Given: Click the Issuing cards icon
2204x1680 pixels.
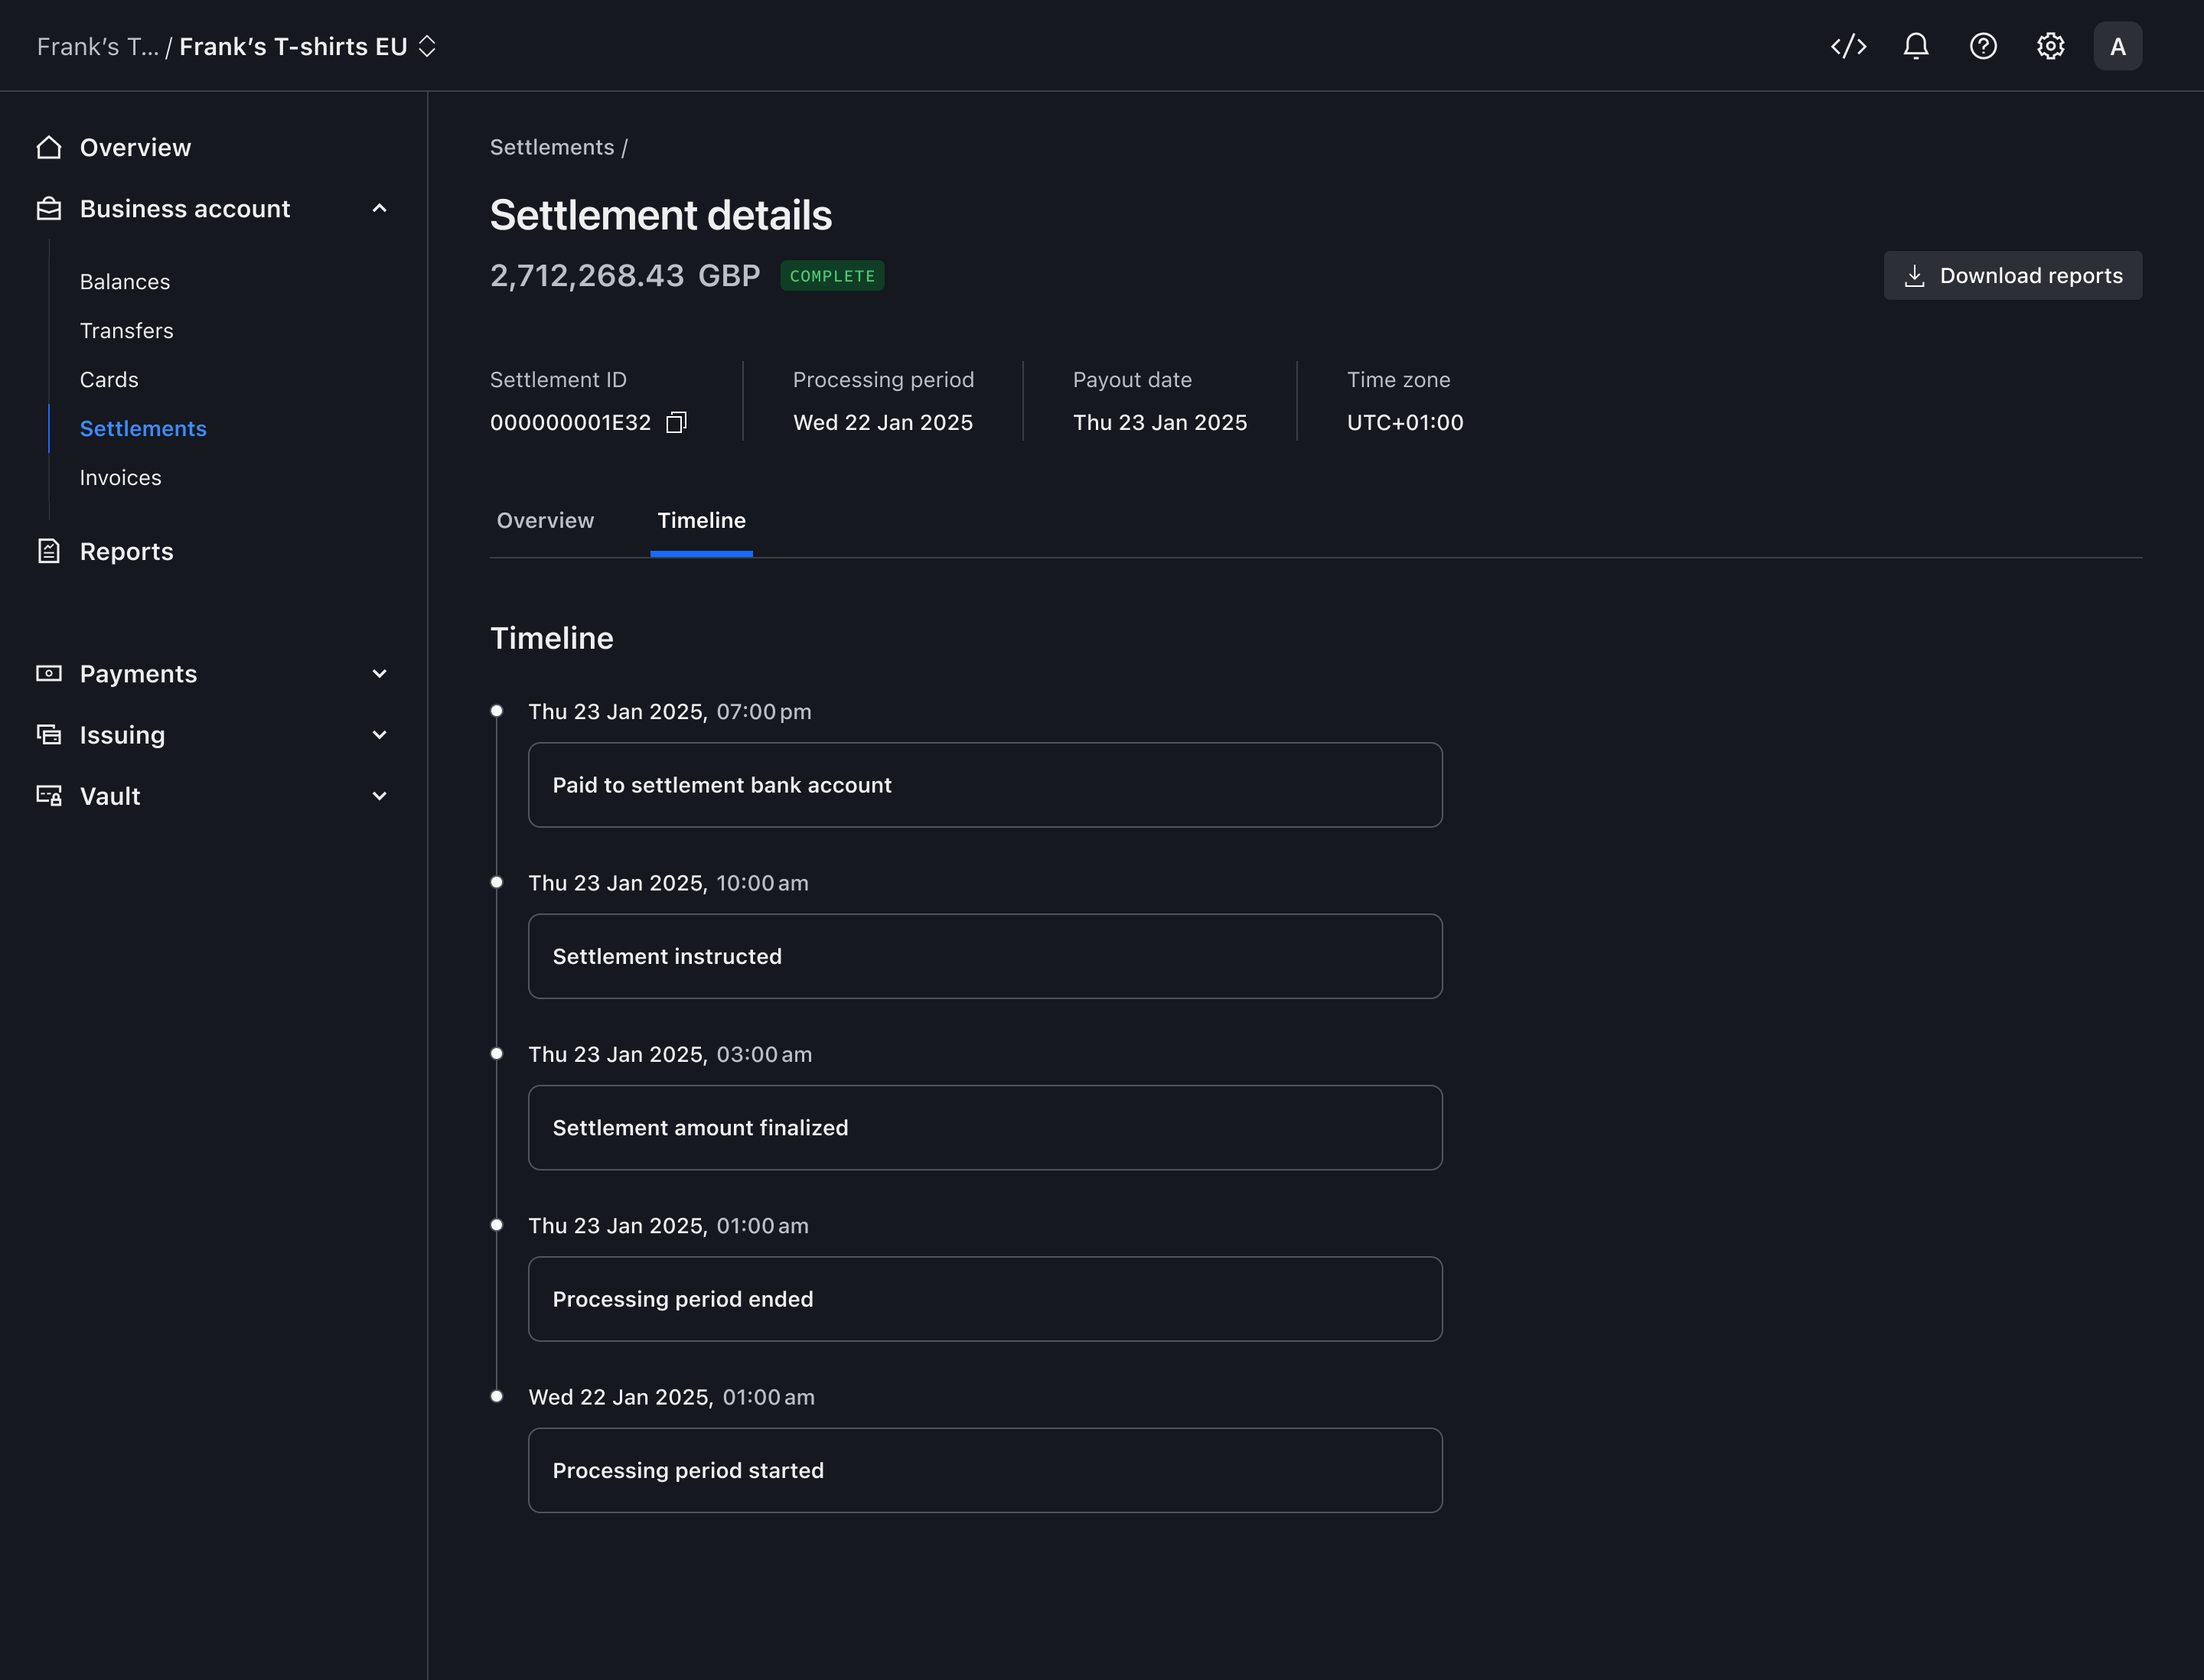Looking at the screenshot, I should pos(49,734).
